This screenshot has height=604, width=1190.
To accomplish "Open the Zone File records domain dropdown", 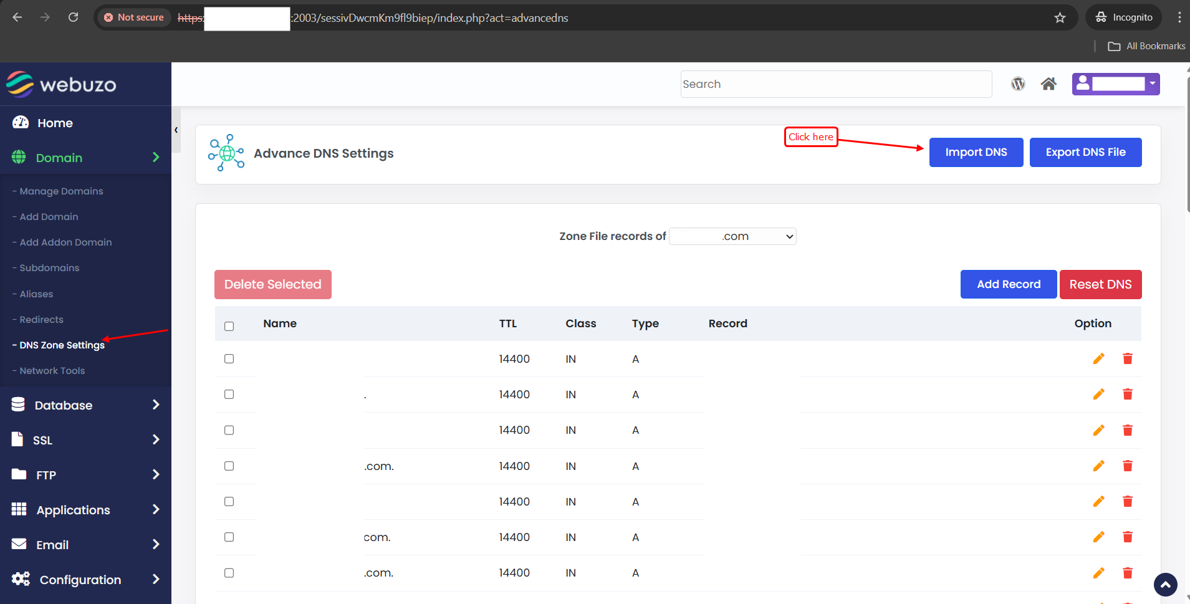I will 732,236.
